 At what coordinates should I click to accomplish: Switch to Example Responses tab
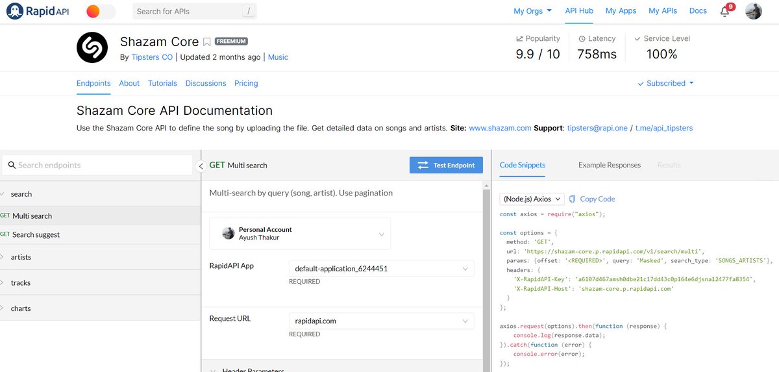point(610,165)
